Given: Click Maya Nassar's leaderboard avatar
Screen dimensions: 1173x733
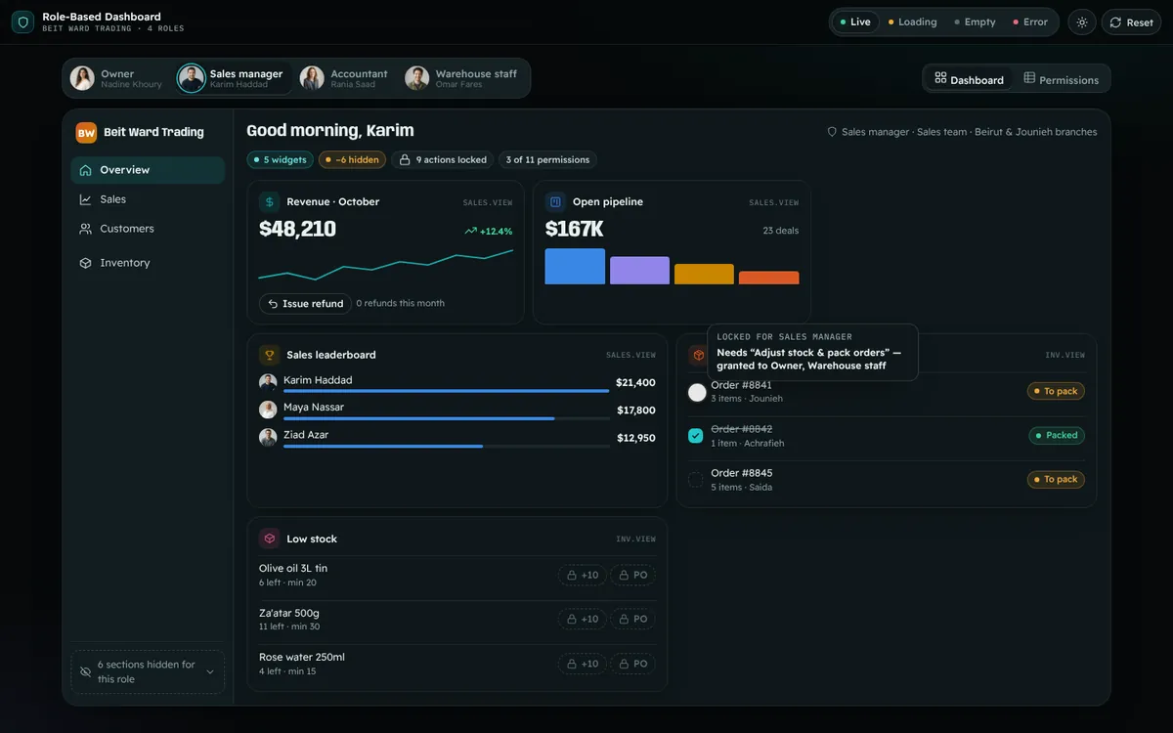Looking at the screenshot, I should click(268, 410).
